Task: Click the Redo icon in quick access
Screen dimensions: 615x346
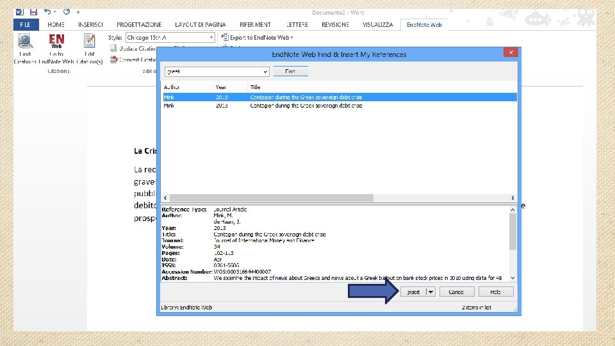Action: click(67, 12)
